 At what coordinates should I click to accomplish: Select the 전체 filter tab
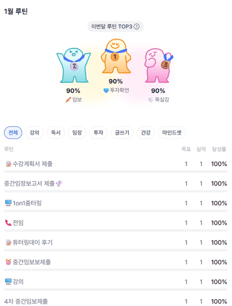(x=13, y=133)
